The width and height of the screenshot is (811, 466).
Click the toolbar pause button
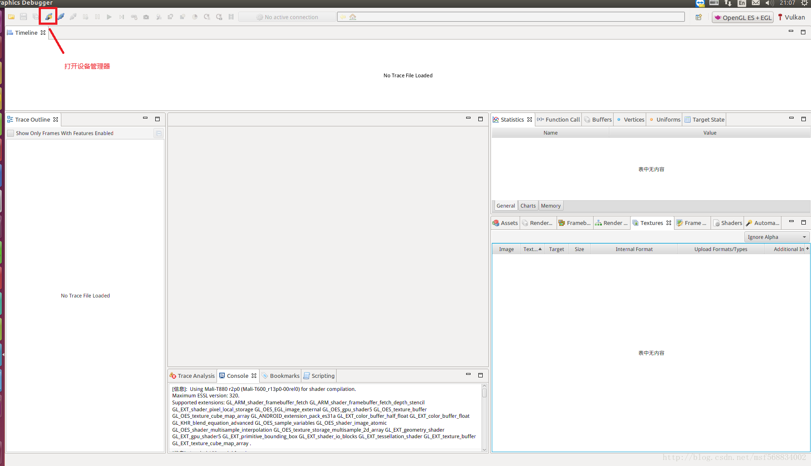[97, 17]
